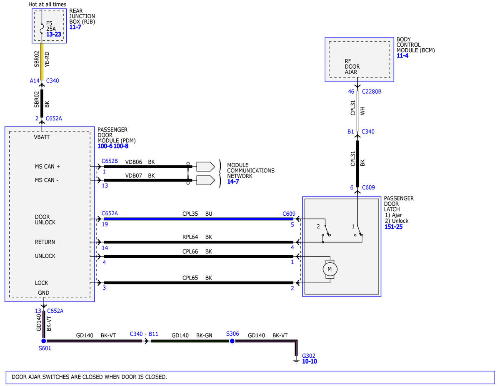Open Module Communications Network 14-7 link
This screenshot has height=386, width=500.
click(x=233, y=182)
